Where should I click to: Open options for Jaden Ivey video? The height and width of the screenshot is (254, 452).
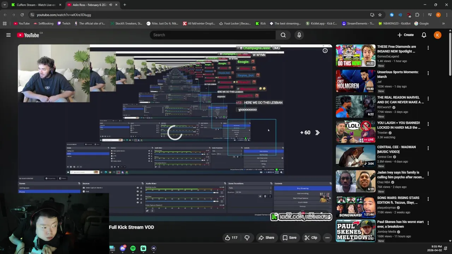pos(428,174)
